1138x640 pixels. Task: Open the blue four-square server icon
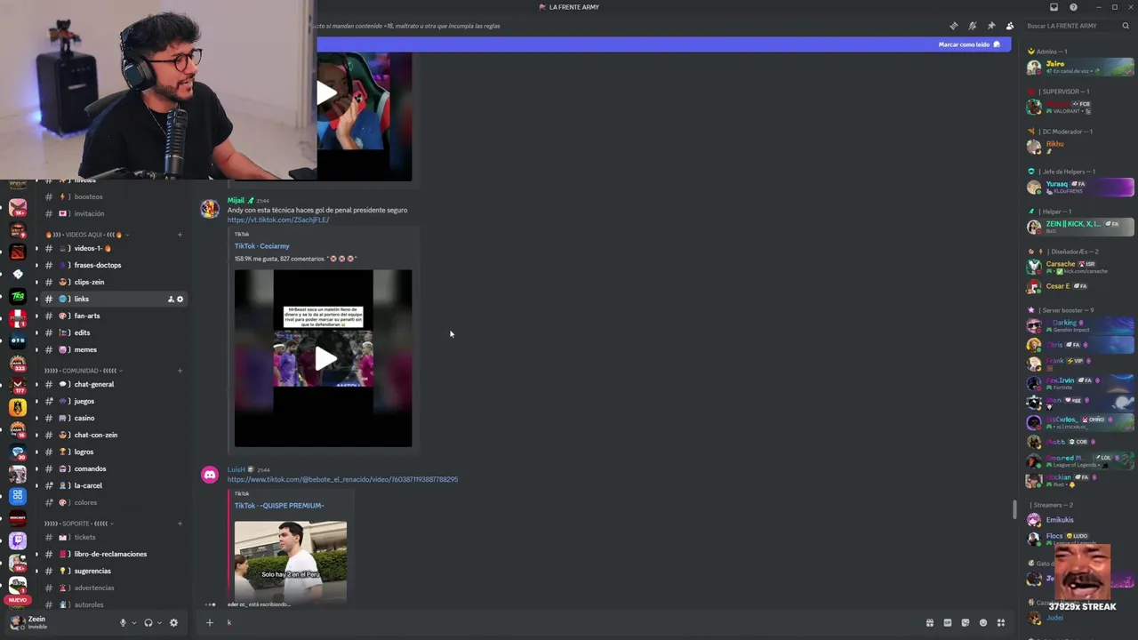[x=18, y=496]
